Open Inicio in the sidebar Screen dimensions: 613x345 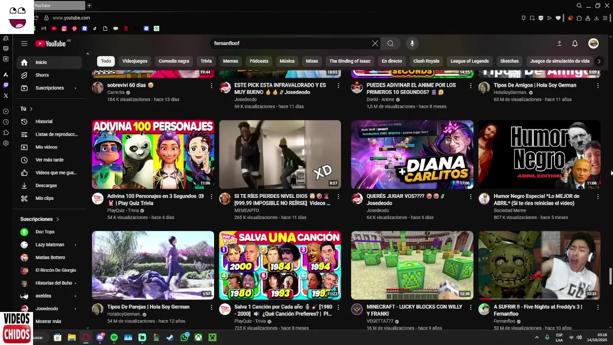49,62
